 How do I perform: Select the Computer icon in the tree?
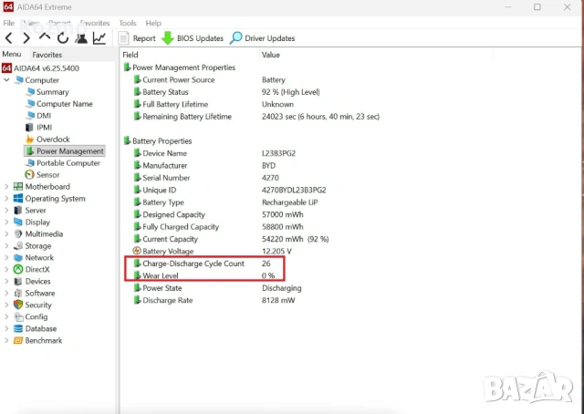[18, 80]
